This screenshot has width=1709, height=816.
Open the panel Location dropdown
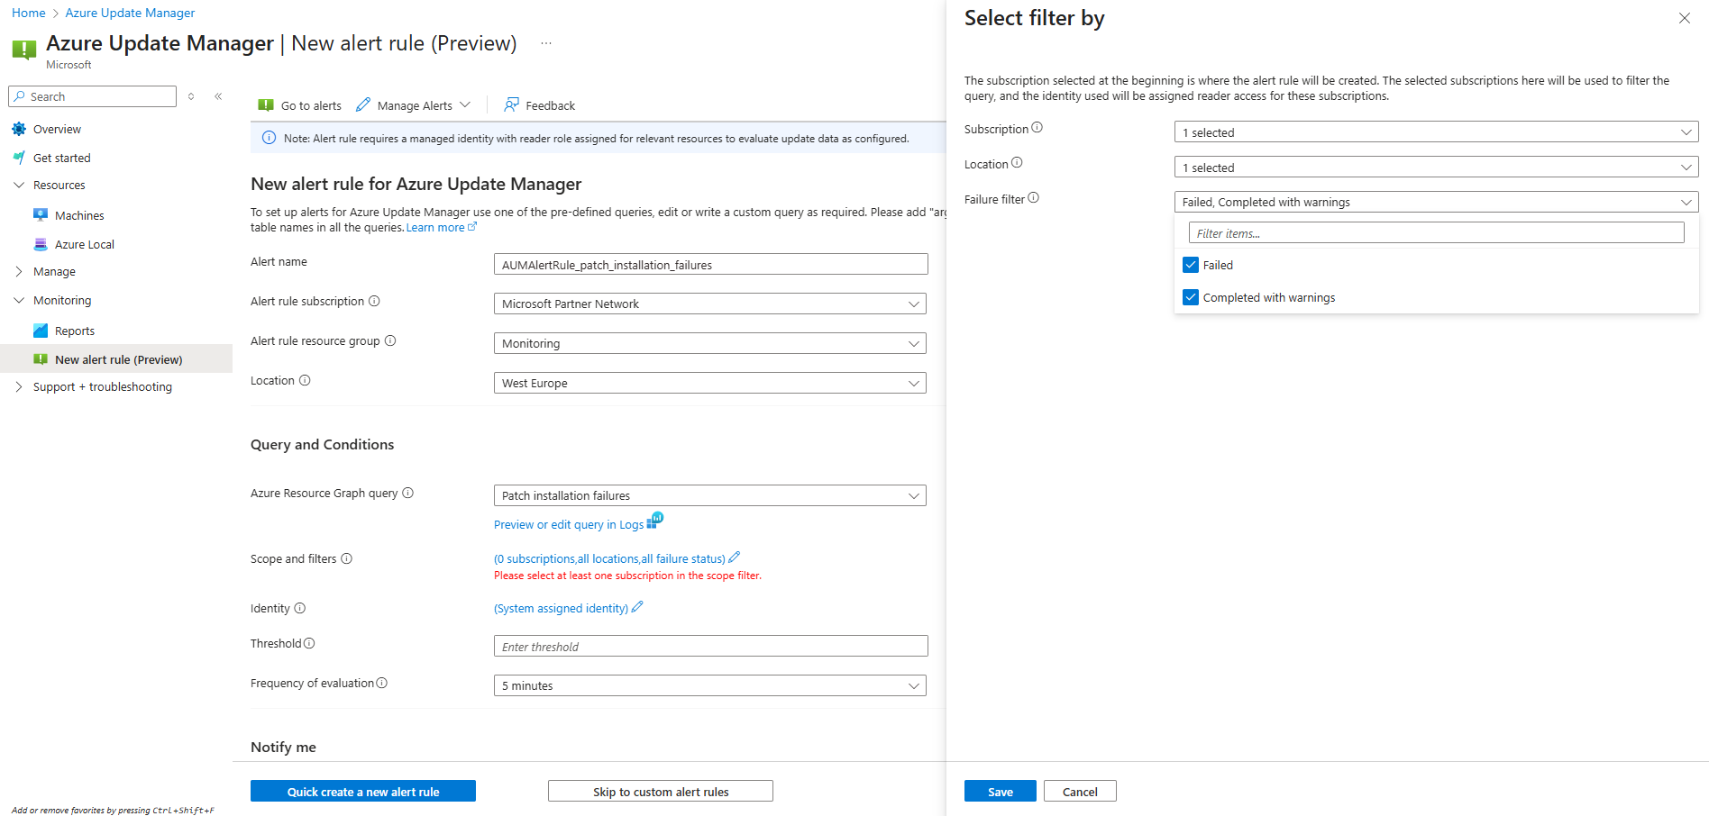(x=1436, y=167)
